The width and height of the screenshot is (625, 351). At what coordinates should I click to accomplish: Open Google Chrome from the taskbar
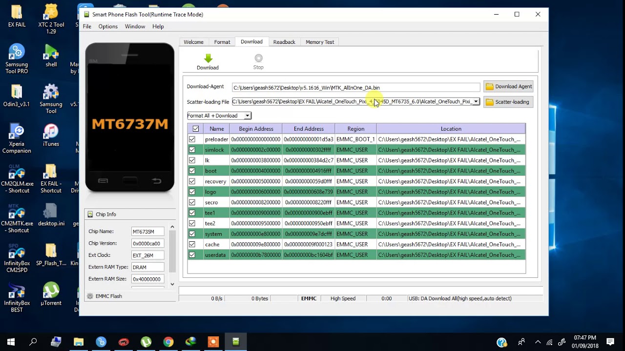click(168, 342)
